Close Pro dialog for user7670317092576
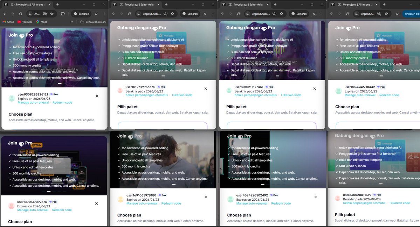This screenshot has height=227, width=420. point(96,204)
